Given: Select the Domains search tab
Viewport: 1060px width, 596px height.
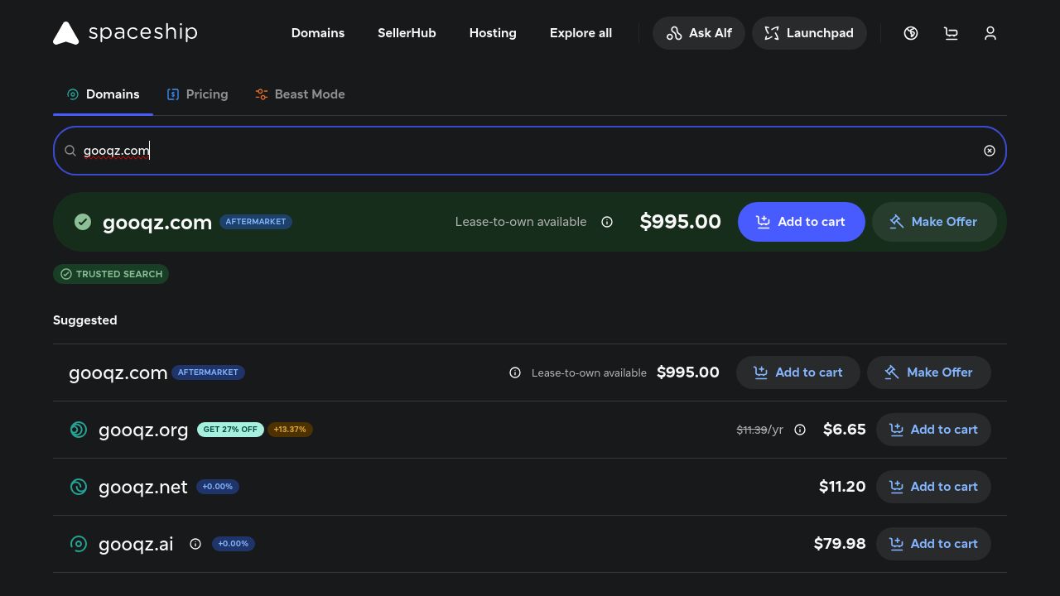Looking at the screenshot, I should 103,94.
